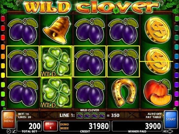
Task: Open the orange GAME MENU
Action: (x=8, y=119)
